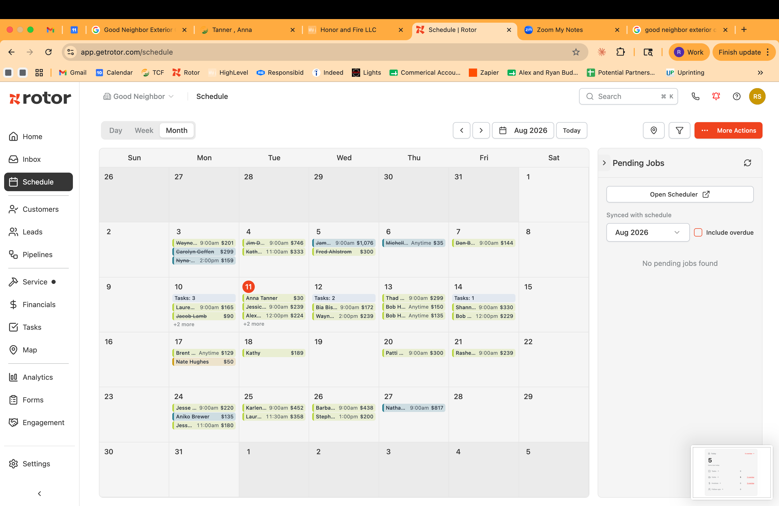This screenshot has width=779, height=506.
Task: Open Pipelines in the sidebar
Action: pos(38,254)
